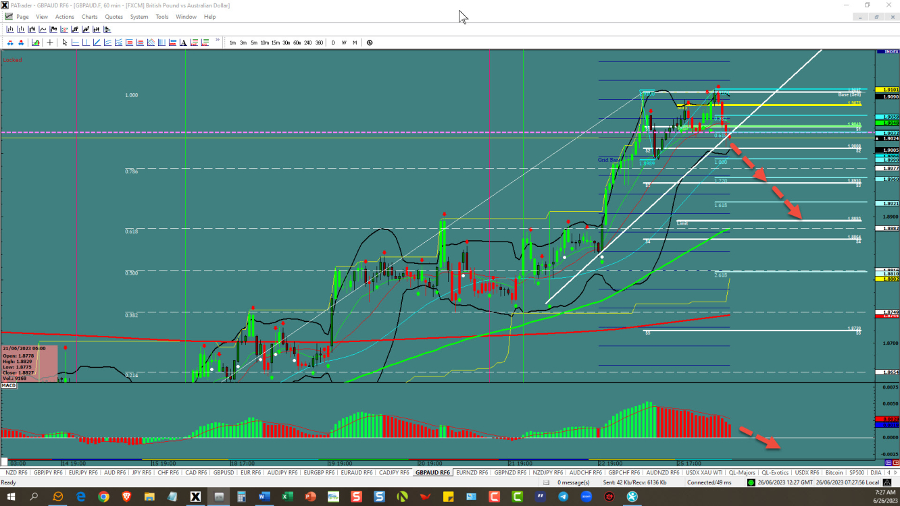900x506 pixels.
Task: Open Telegram from the taskbar
Action: click(x=564, y=497)
